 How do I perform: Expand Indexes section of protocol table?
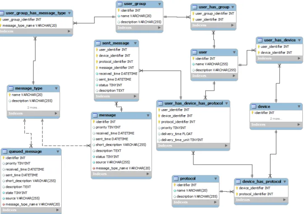[x=215, y=202]
